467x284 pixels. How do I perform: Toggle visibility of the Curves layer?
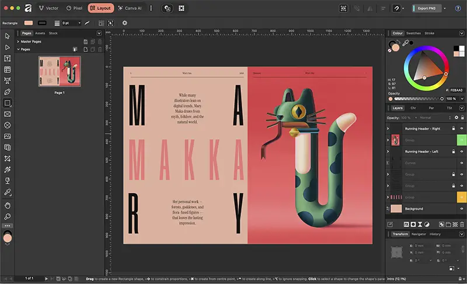462,163
